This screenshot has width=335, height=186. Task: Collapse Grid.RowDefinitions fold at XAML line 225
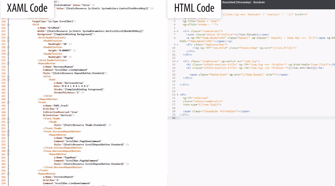point(8,38)
